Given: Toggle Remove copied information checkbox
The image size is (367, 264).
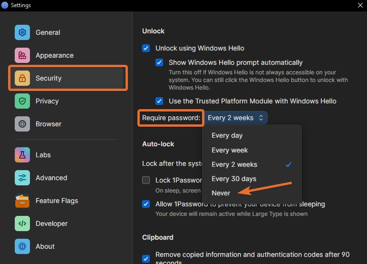Looking at the screenshot, I should pos(146,259).
